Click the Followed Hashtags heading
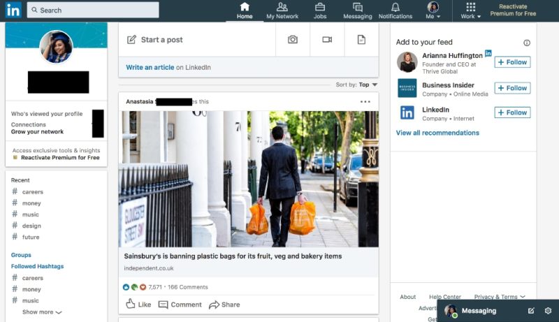559x322 pixels. click(x=38, y=266)
